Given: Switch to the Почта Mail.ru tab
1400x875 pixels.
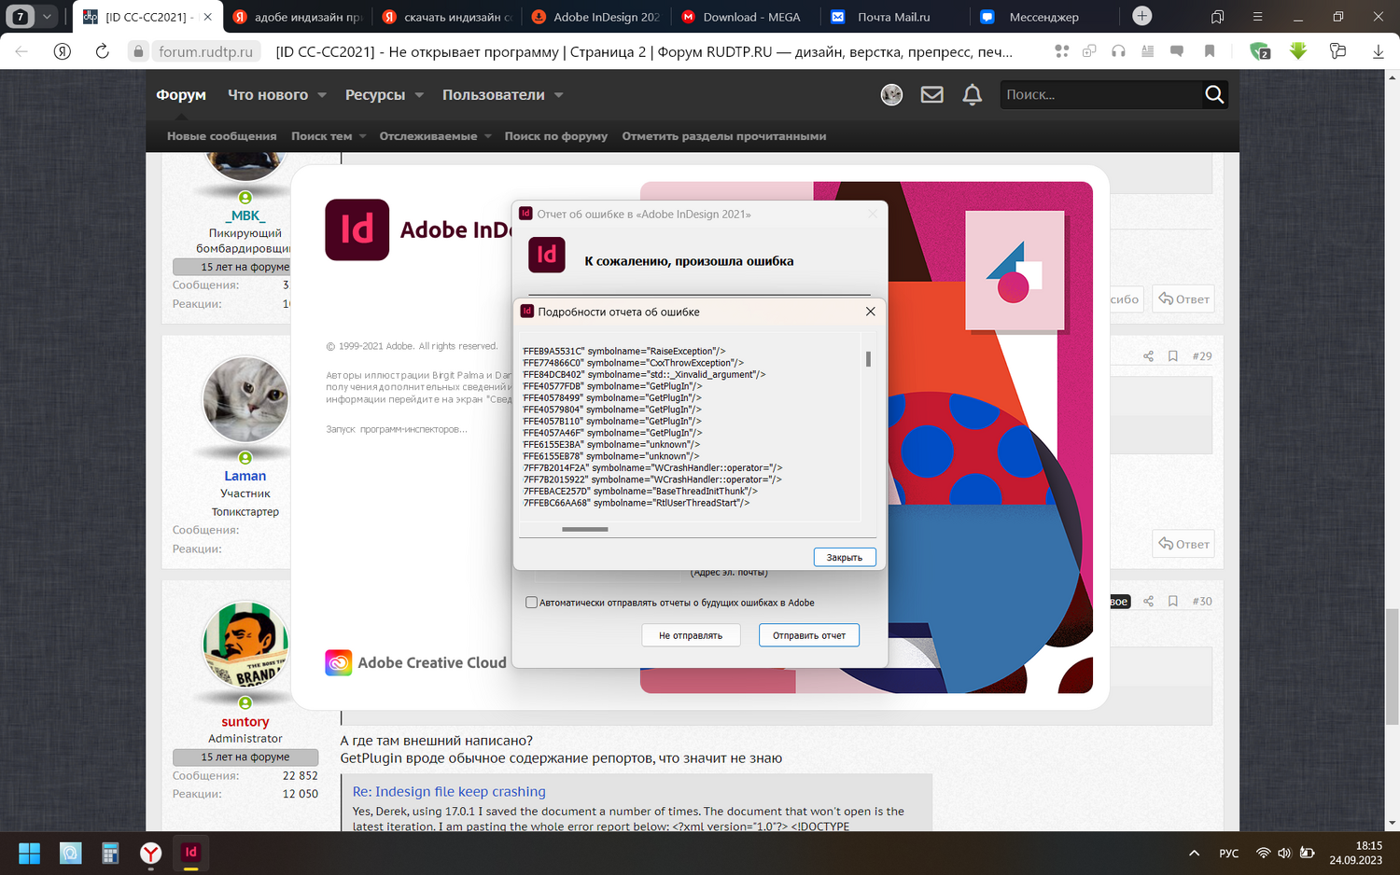Looking at the screenshot, I should [893, 17].
